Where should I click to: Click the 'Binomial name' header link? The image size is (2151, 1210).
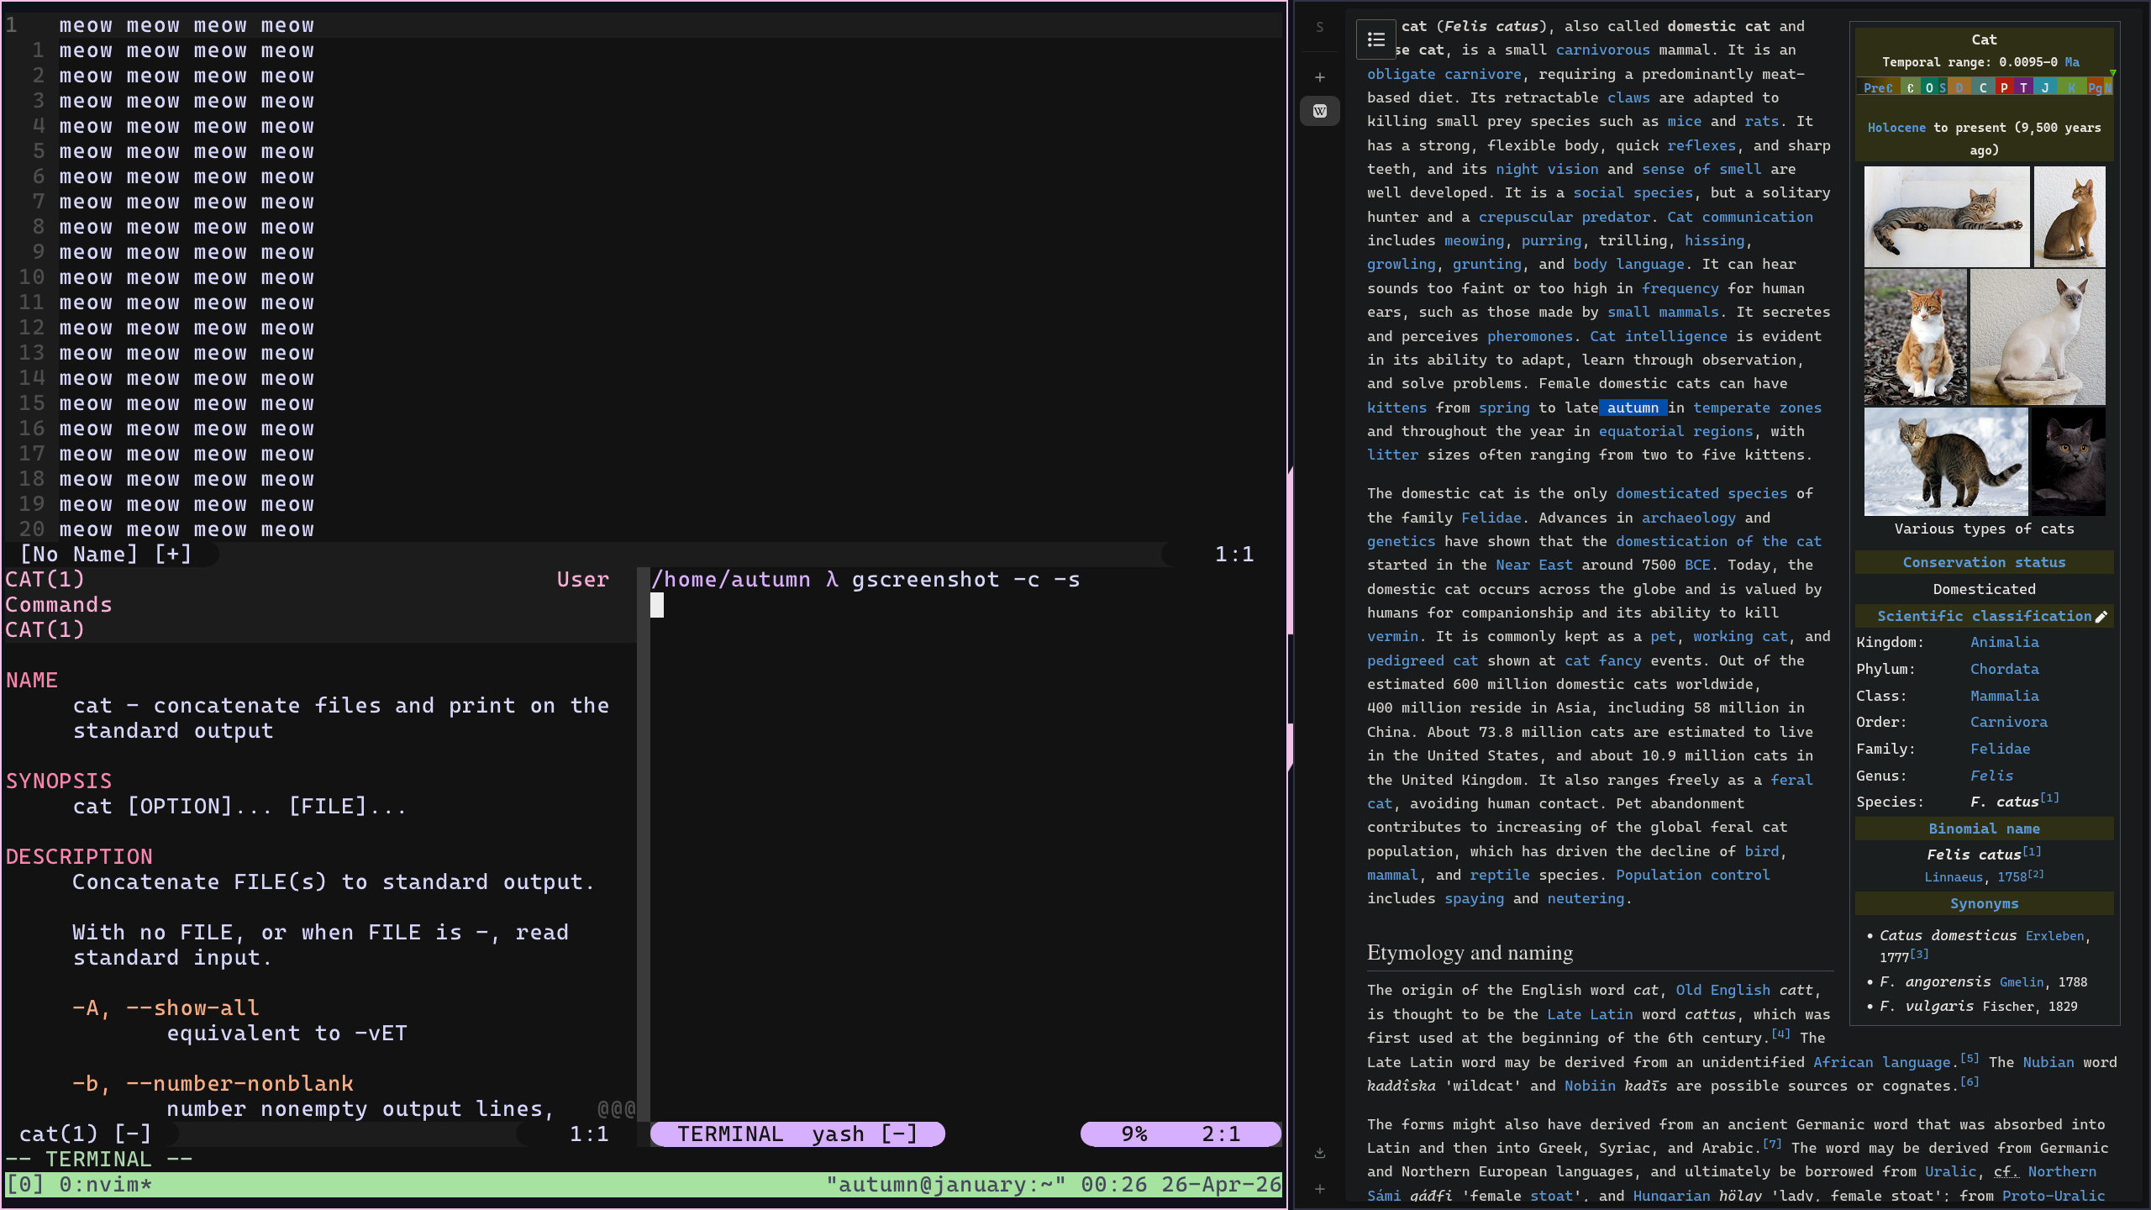click(1984, 829)
